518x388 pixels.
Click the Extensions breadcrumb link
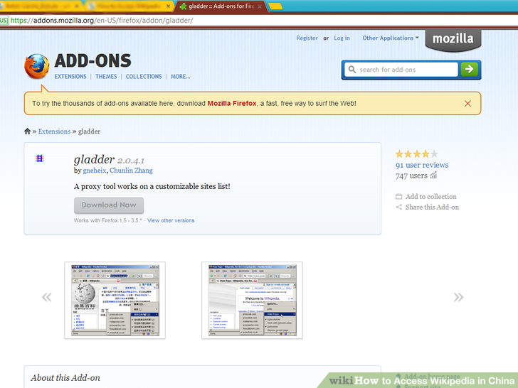[x=54, y=131]
